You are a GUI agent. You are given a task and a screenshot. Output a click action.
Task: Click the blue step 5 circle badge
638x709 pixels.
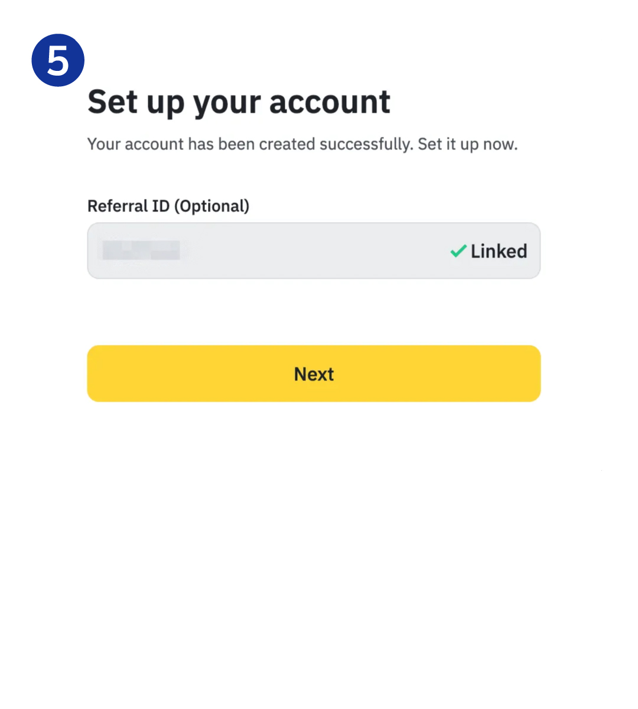click(x=58, y=60)
